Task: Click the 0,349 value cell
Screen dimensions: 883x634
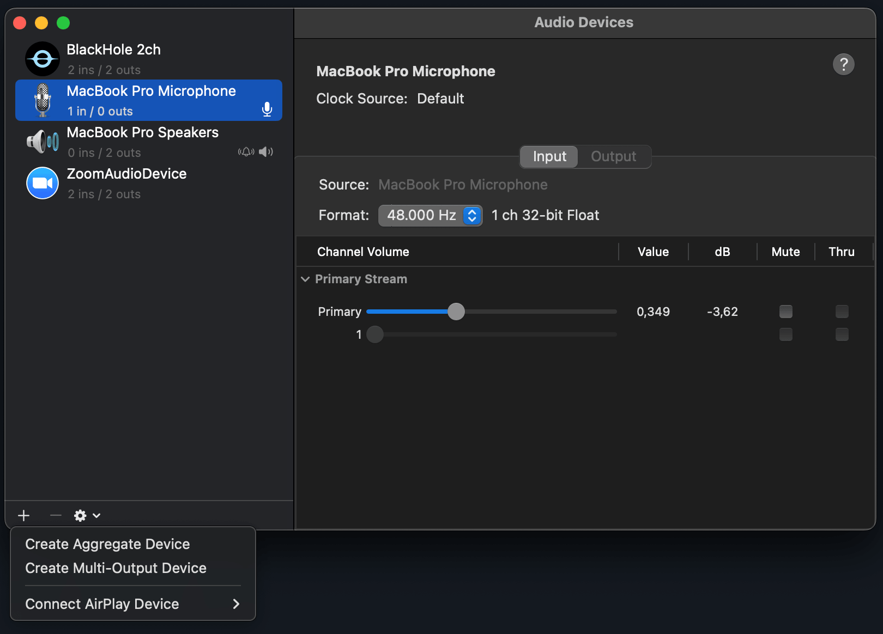Action: tap(653, 312)
